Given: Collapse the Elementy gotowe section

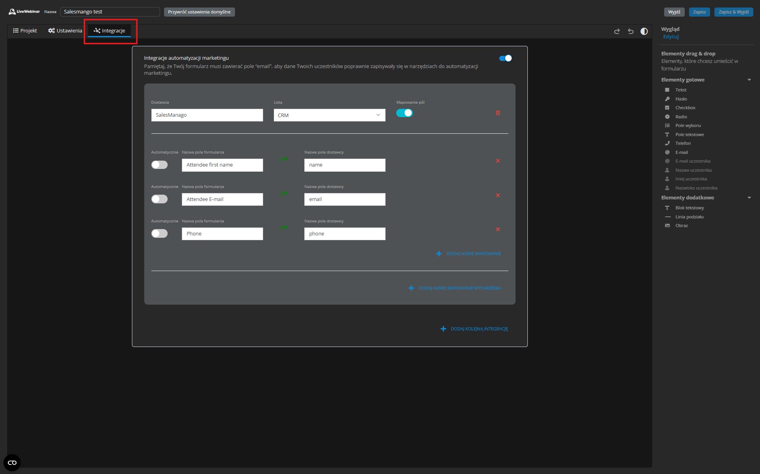Looking at the screenshot, I should (749, 80).
